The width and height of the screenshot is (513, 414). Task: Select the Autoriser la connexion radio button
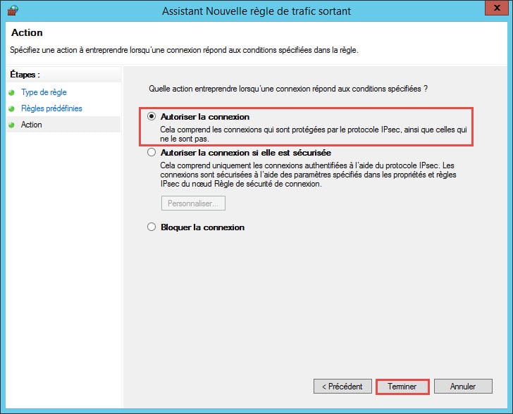tap(152, 117)
